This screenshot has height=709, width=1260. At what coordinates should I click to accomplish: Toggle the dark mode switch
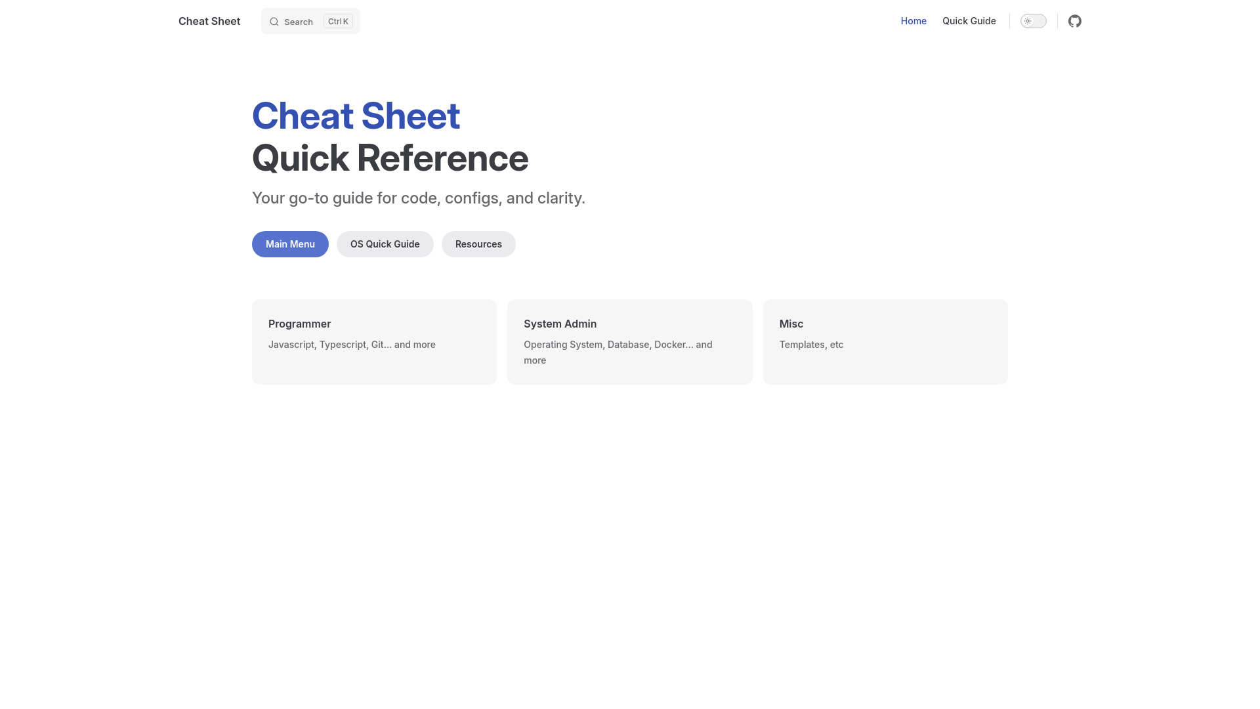[x=1033, y=21]
